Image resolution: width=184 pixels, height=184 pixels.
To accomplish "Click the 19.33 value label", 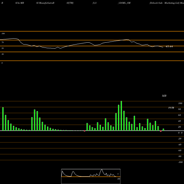I will (171, 108).
